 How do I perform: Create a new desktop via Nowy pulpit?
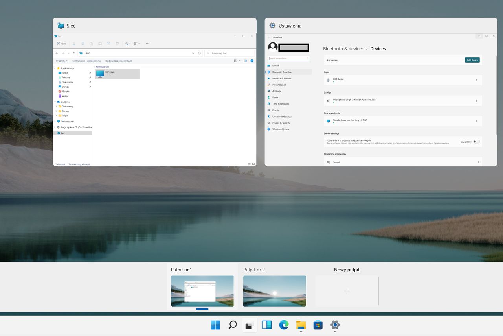click(x=347, y=291)
